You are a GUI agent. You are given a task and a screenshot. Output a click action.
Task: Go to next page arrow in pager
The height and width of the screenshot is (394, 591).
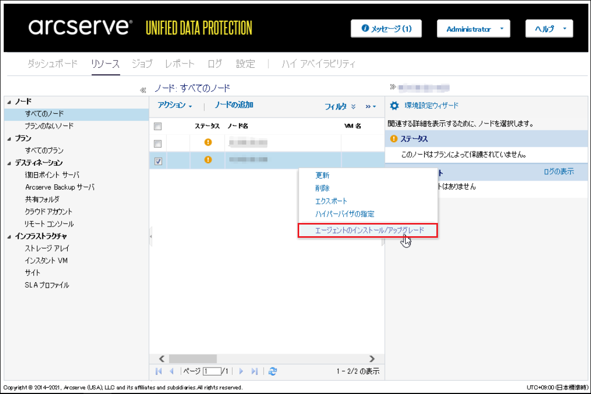click(x=241, y=371)
